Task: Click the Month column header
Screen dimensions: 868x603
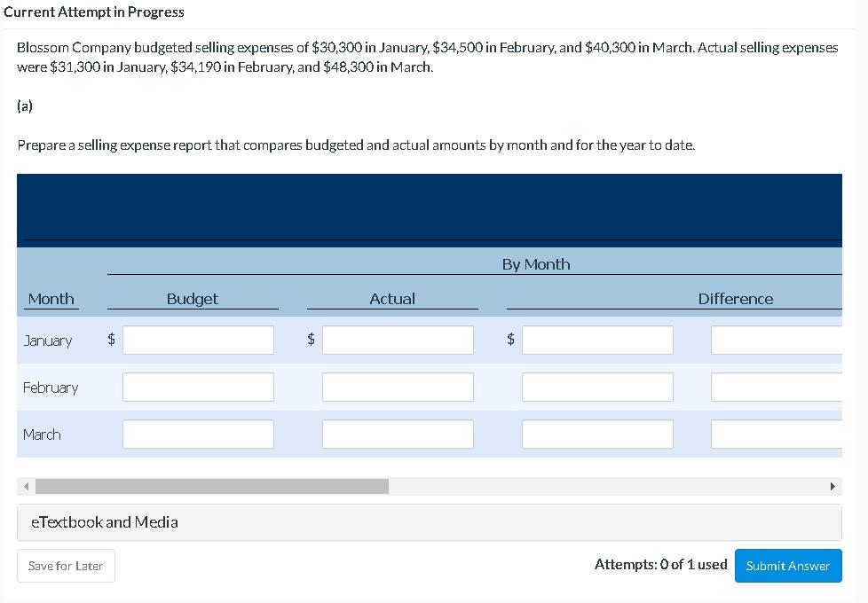Action: (51, 299)
